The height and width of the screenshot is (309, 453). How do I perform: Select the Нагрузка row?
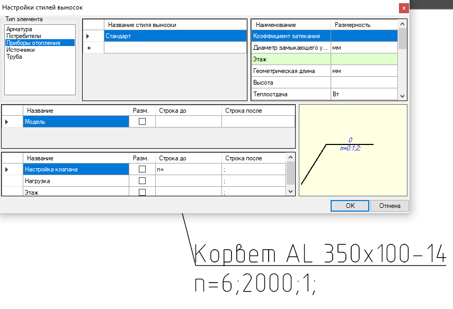coord(76,181)
